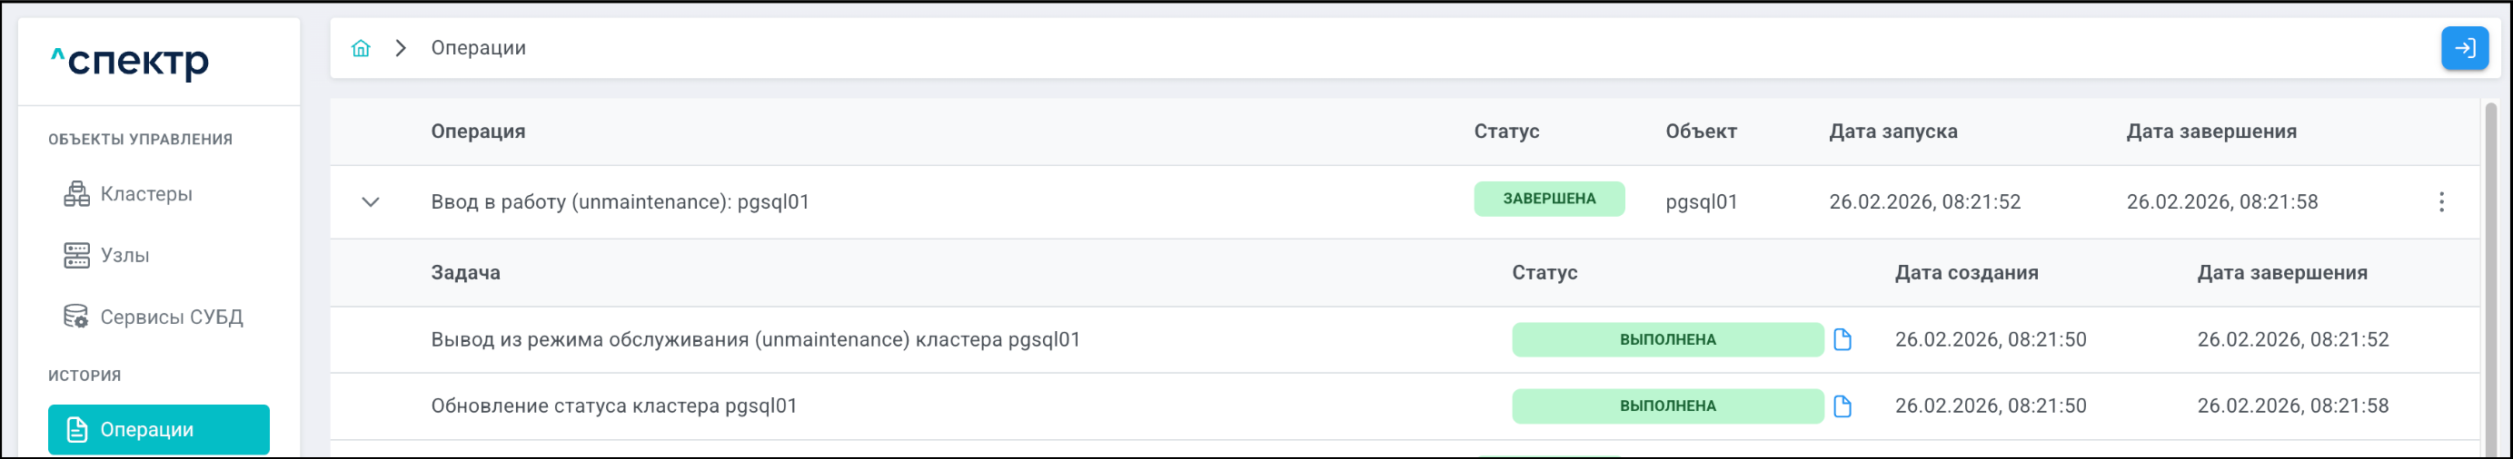The width and height of the screenshot is (2513, 459).
Task: Click the Спектр logo
Action: coord(130,62)
